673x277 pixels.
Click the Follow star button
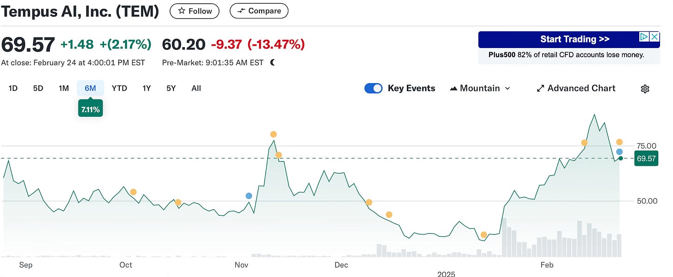pos(195,11)
